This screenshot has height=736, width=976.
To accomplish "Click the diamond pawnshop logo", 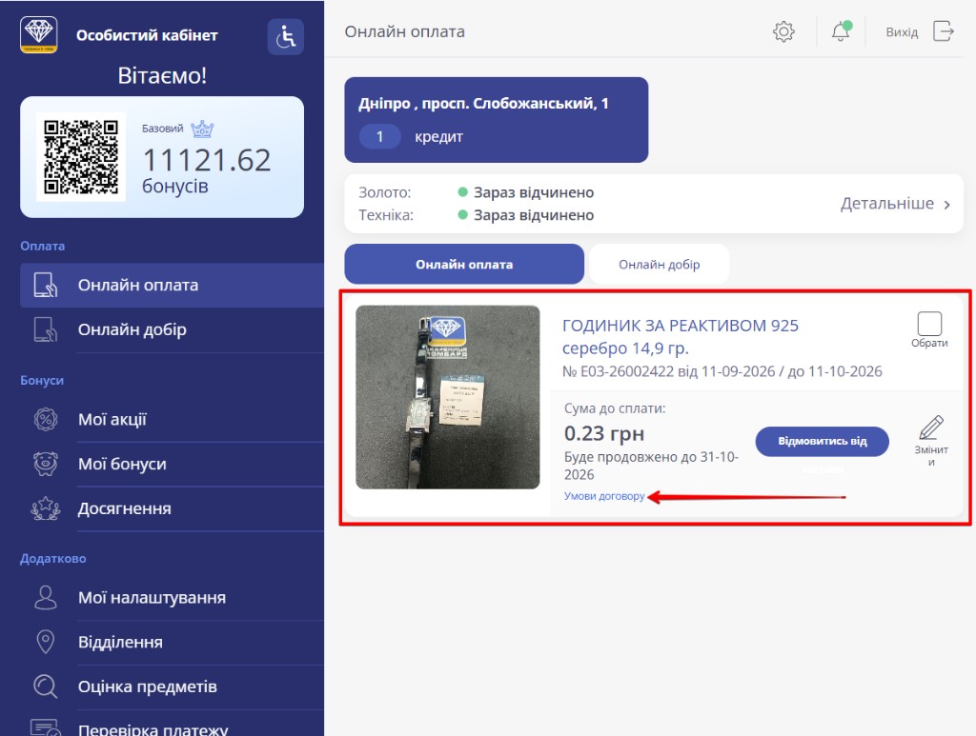I will [x=38, y=35].
